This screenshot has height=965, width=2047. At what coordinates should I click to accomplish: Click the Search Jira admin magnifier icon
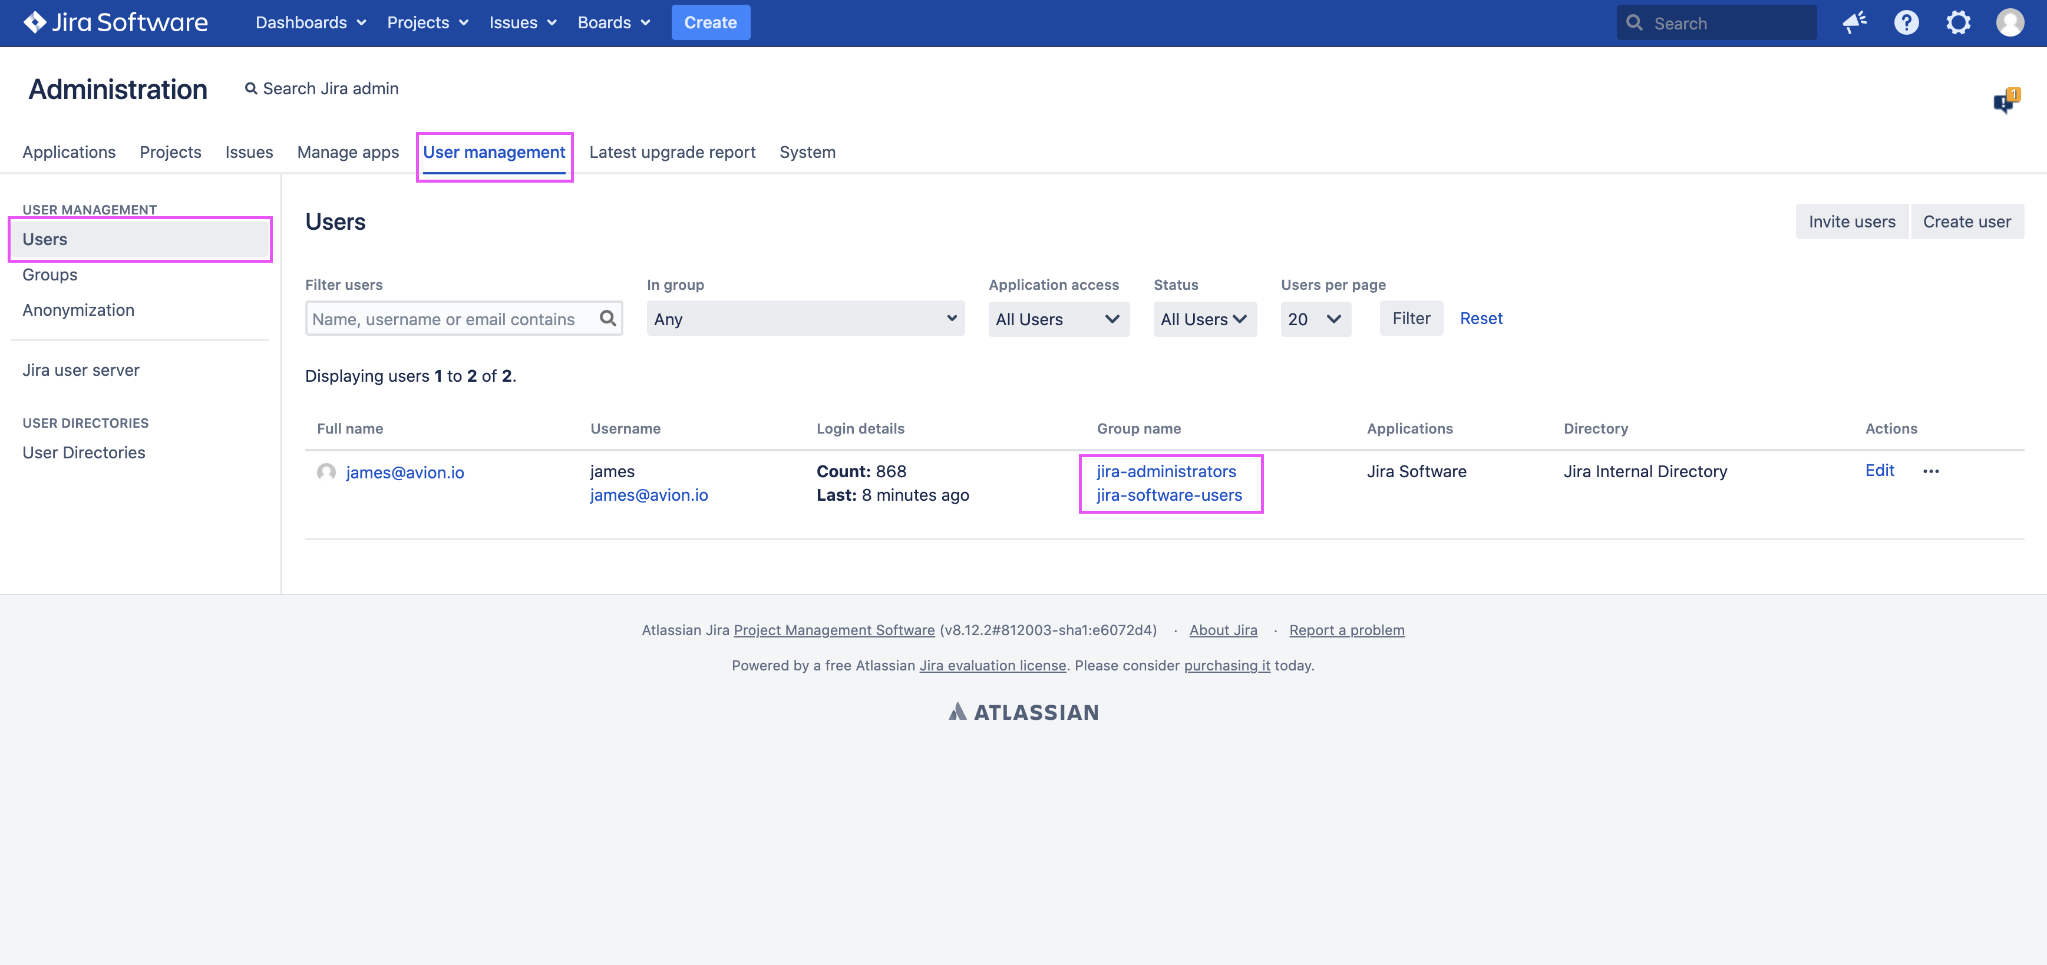tap(250, 89)
